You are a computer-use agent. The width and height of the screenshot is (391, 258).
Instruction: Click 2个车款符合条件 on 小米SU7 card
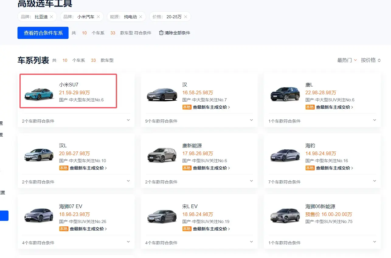pos(38,121)
